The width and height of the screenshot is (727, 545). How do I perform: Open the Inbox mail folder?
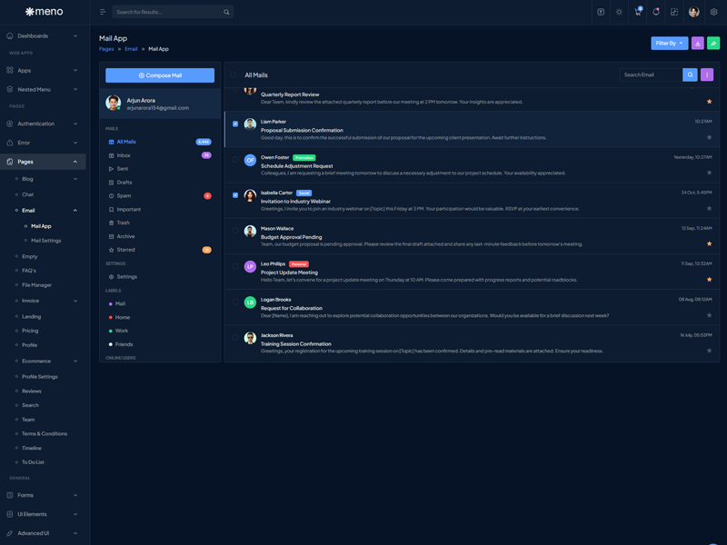(124, 155)
